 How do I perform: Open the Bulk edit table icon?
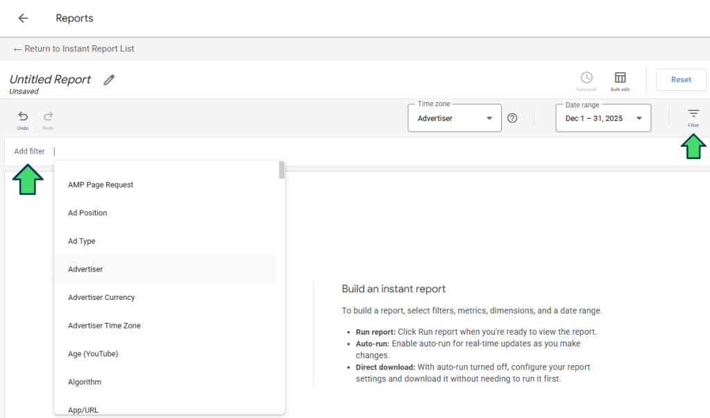pos(620,78)
